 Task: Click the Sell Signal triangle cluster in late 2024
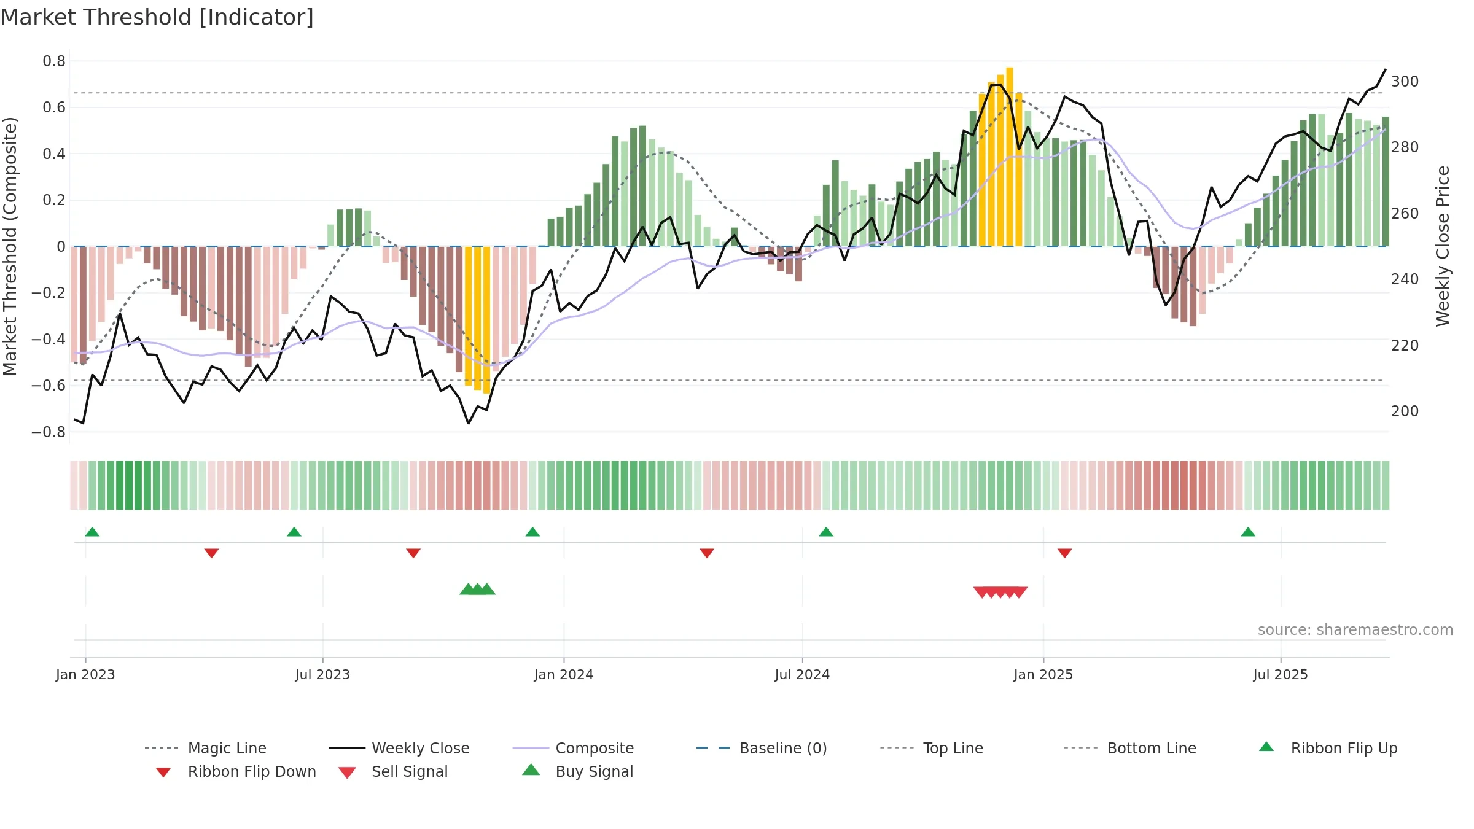coord(1000,593)
